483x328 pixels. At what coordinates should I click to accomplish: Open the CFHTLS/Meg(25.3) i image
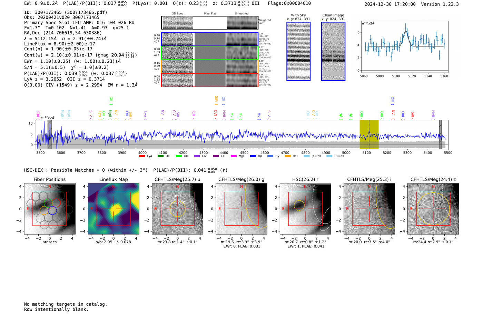[369, 209]
